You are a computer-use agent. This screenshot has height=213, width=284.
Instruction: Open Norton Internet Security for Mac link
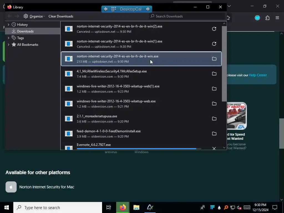tap(47, 187)
